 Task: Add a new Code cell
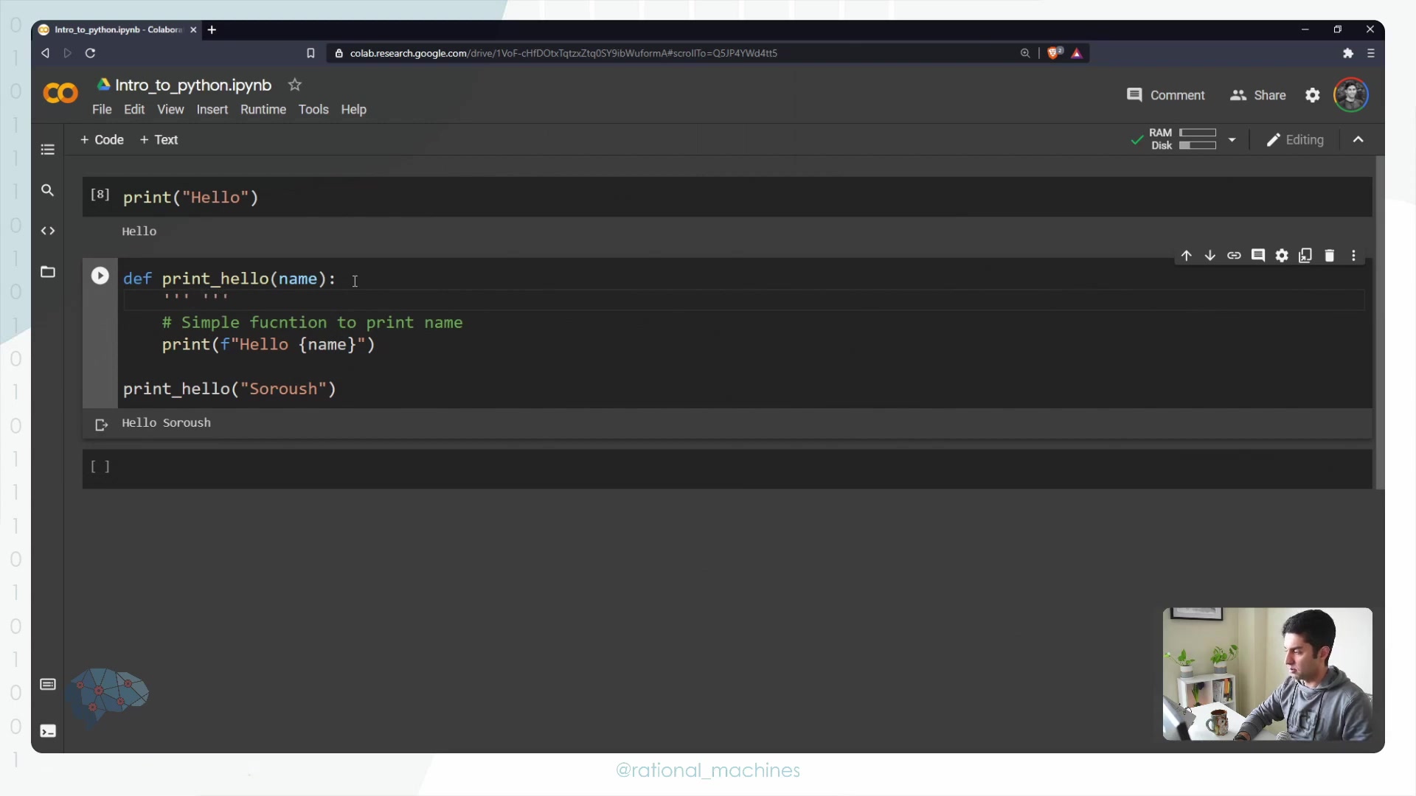pos(102,139)
